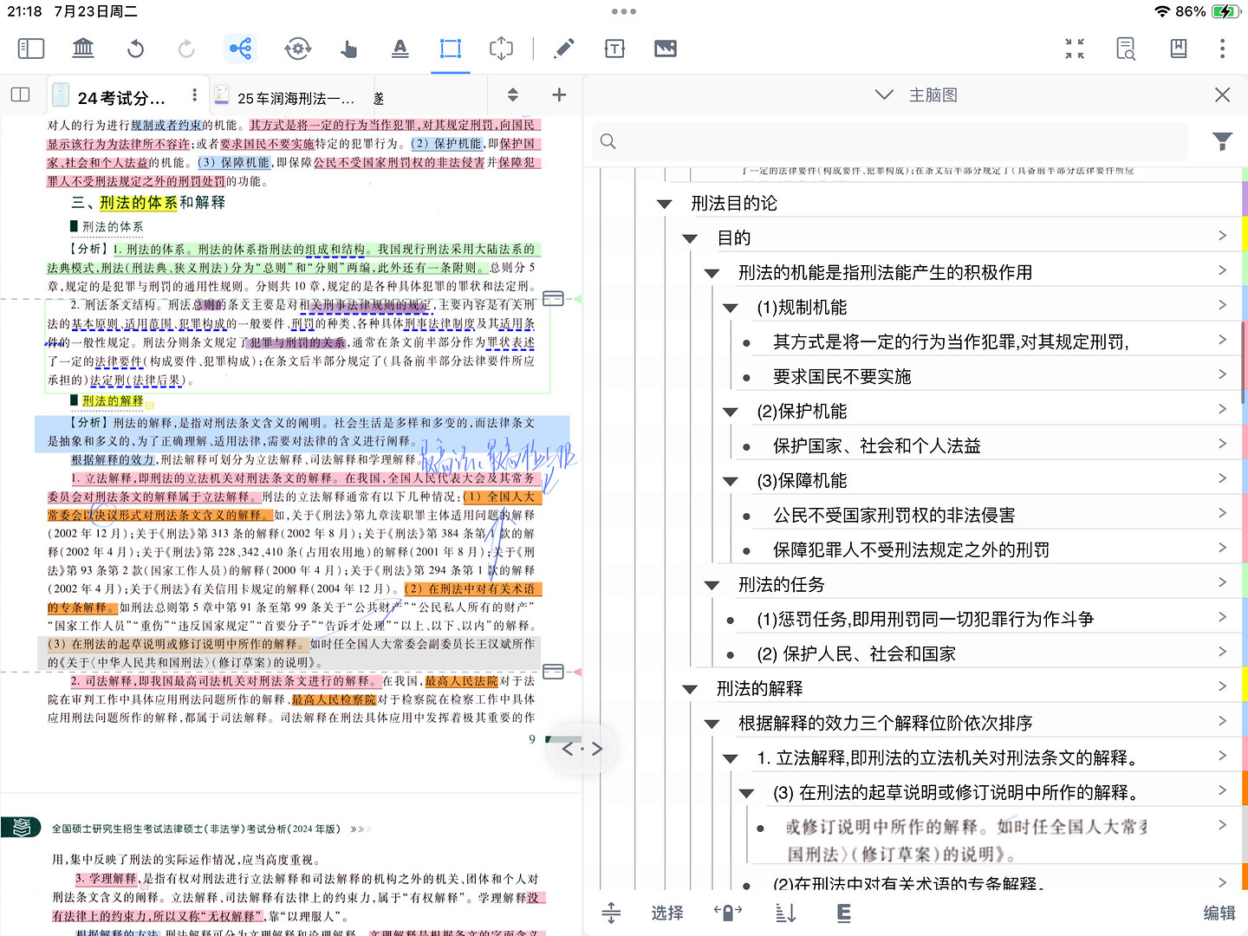Open the vertical three-dot more menu
This screenshot has height=936, width=1248.
[1223, 49]
